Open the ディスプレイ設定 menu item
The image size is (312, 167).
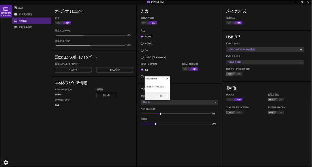click(25, 14)
